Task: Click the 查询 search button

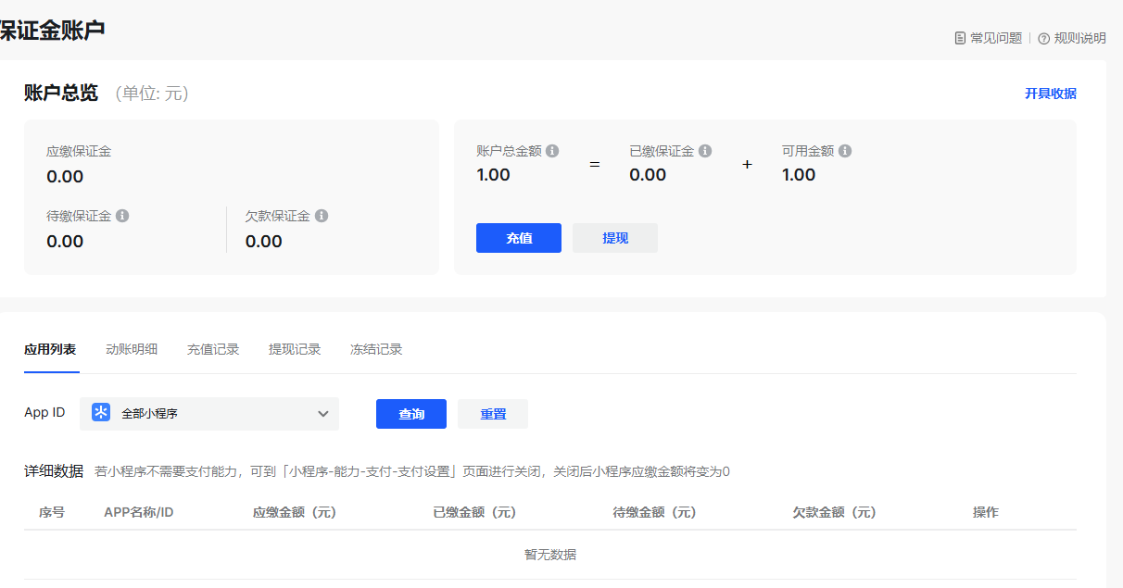Action: [411, 414]
